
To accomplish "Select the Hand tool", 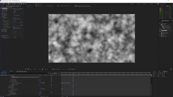I will pos(3,4).
